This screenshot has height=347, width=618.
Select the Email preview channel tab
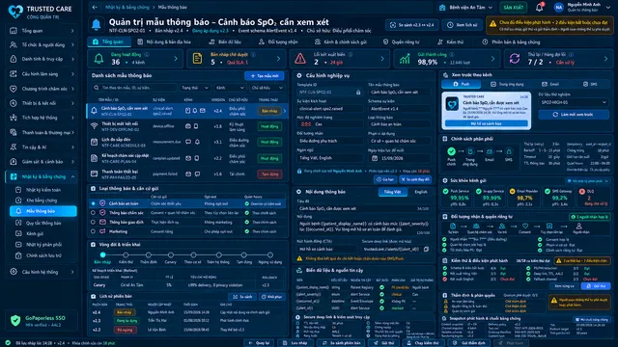549,84
